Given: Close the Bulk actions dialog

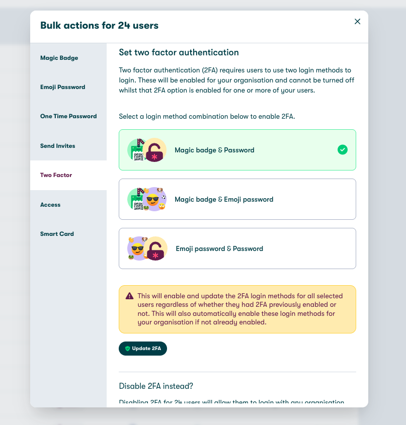Looking at the screenshot, I should (x=357, y=22).
